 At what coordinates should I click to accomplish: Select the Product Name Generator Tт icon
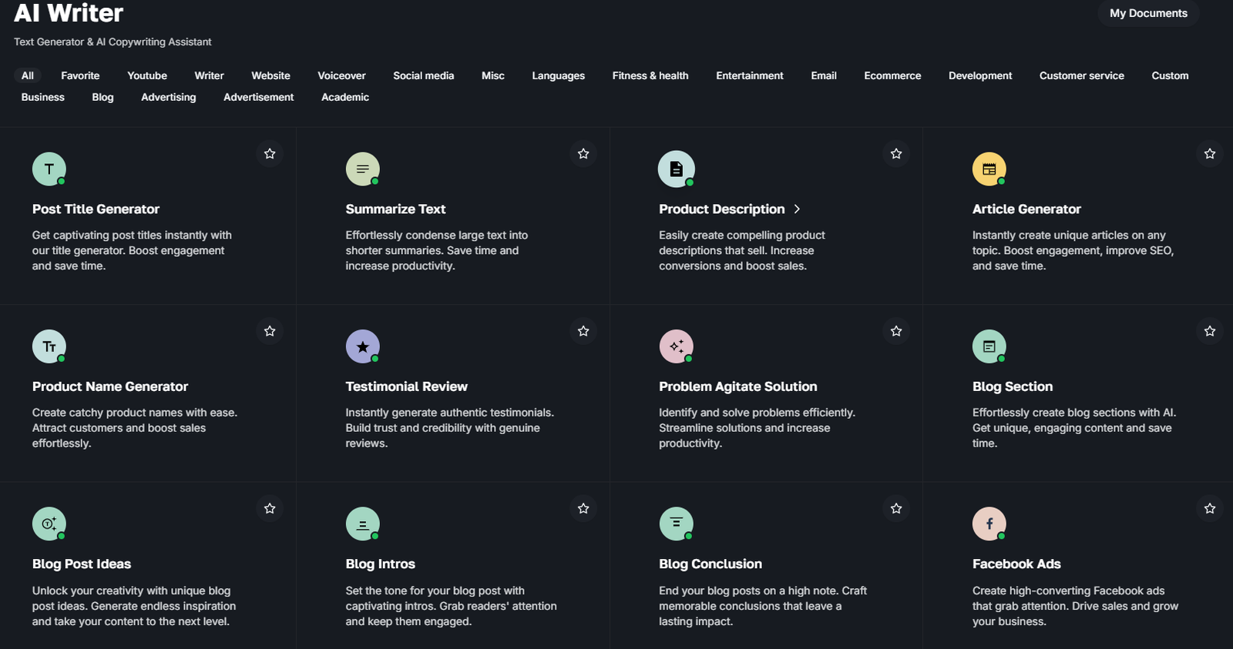tap(49, 346)
